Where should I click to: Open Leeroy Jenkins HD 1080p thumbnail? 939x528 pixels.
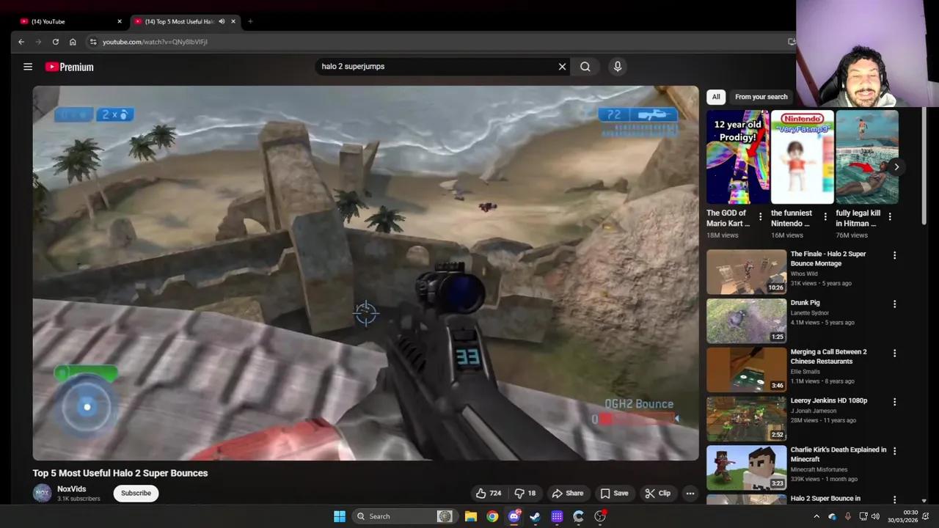point(746,419)
